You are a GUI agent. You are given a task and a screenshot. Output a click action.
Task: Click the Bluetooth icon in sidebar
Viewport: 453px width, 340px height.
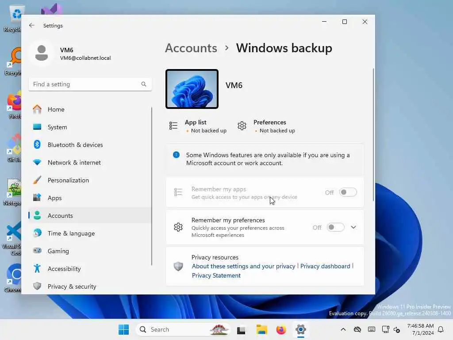37,145
